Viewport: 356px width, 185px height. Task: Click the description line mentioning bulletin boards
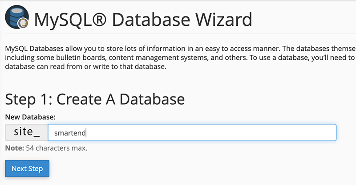178,58
